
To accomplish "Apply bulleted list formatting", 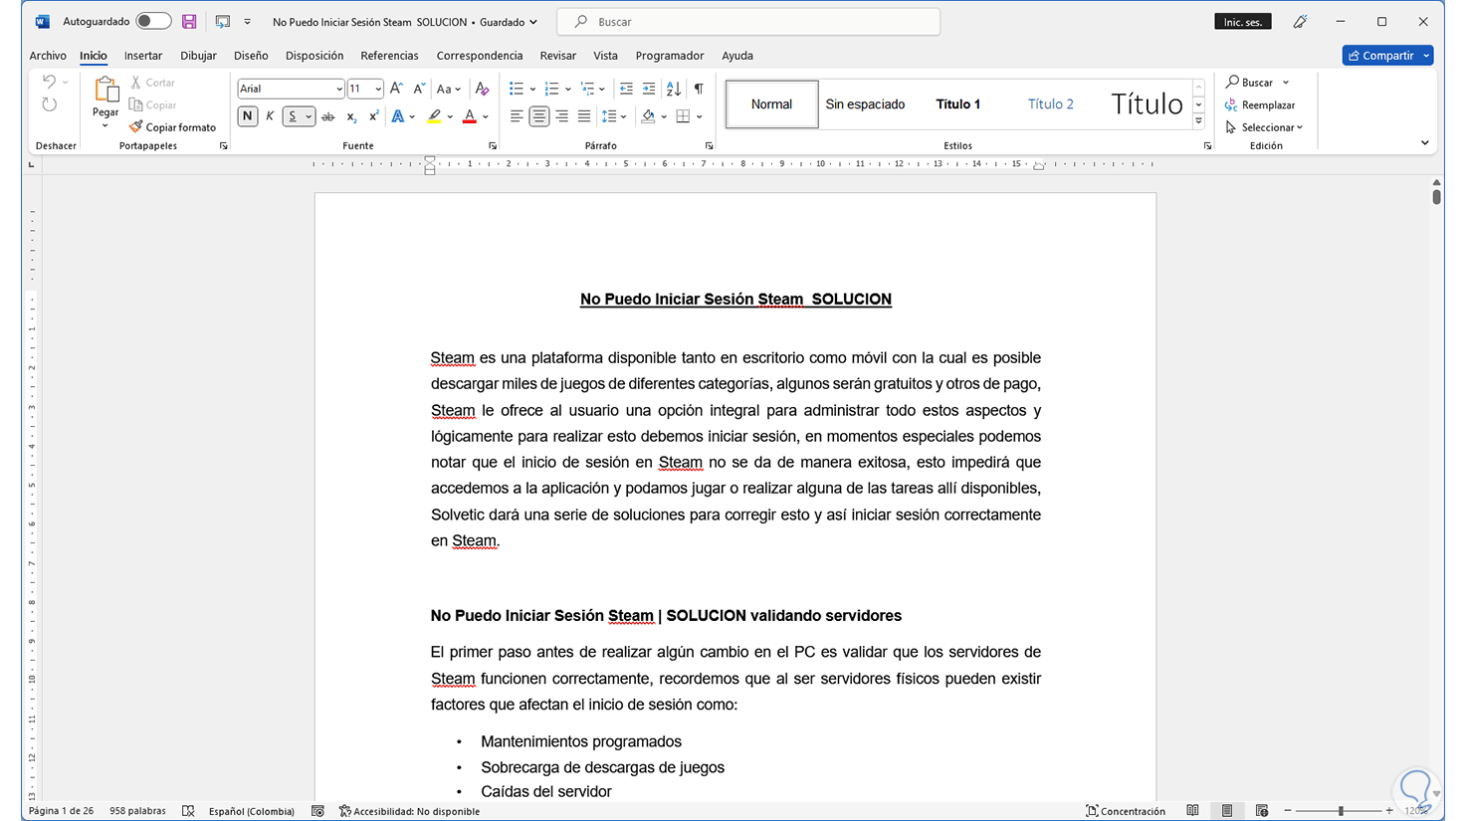I will 516,90.
